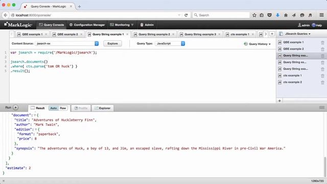Delete cts example 1 with trash icon
The image size is (327, 184).
pyautogui.click(x=322, y=76)
